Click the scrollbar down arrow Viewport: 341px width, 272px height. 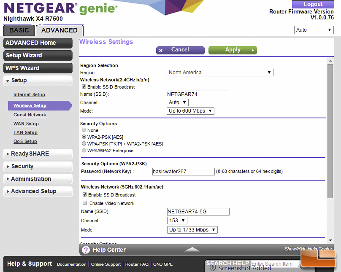330,240
